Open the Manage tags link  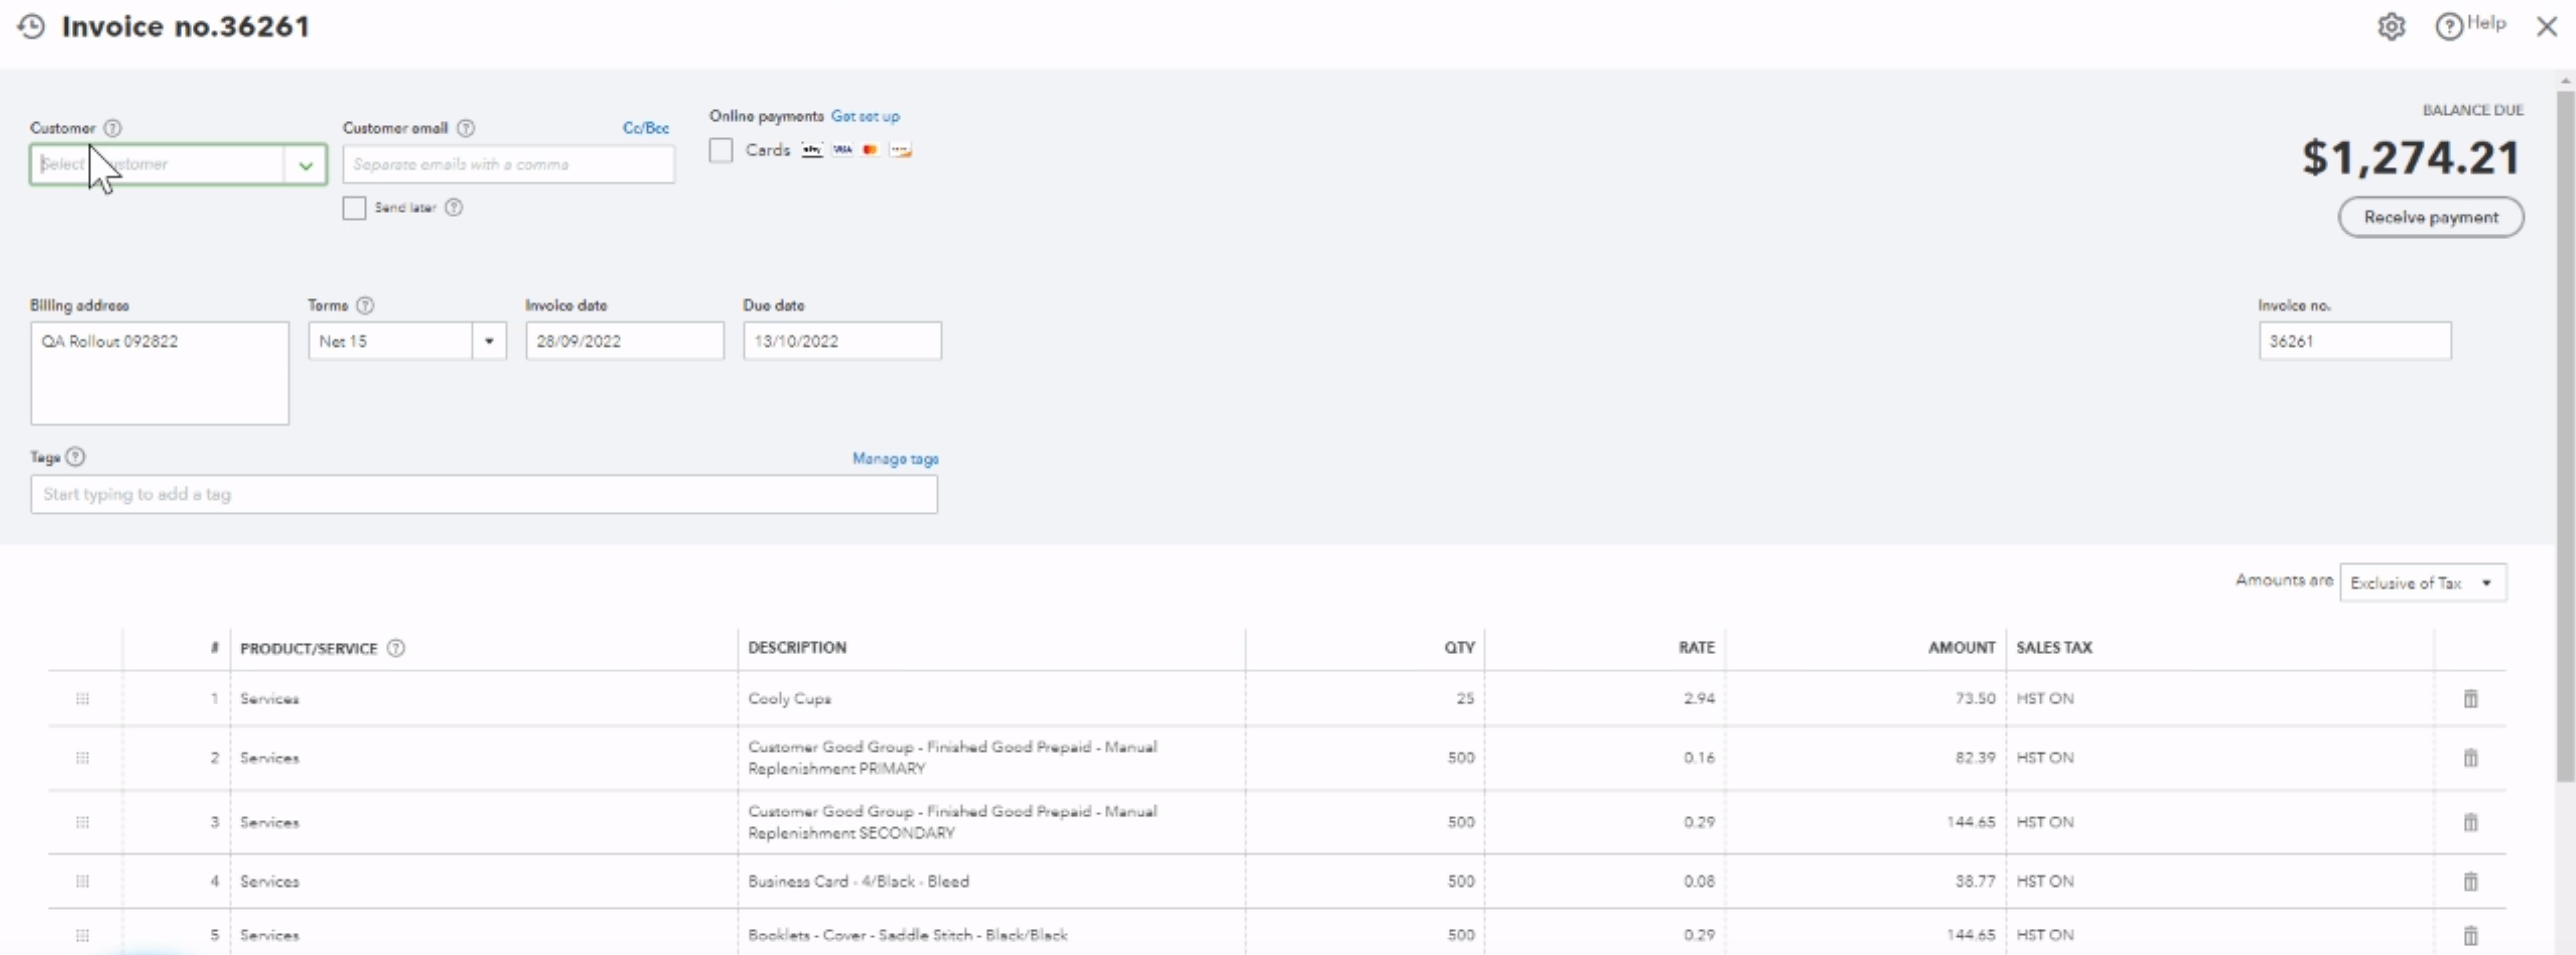pyautogui.click(x=895, y=458)
